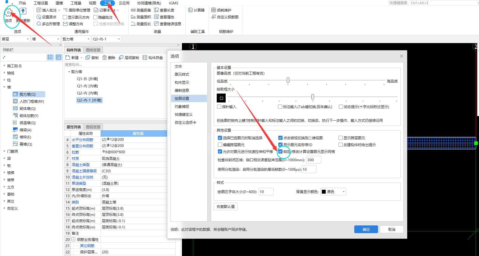Click the 设置原点 icon

coord(39,17)
